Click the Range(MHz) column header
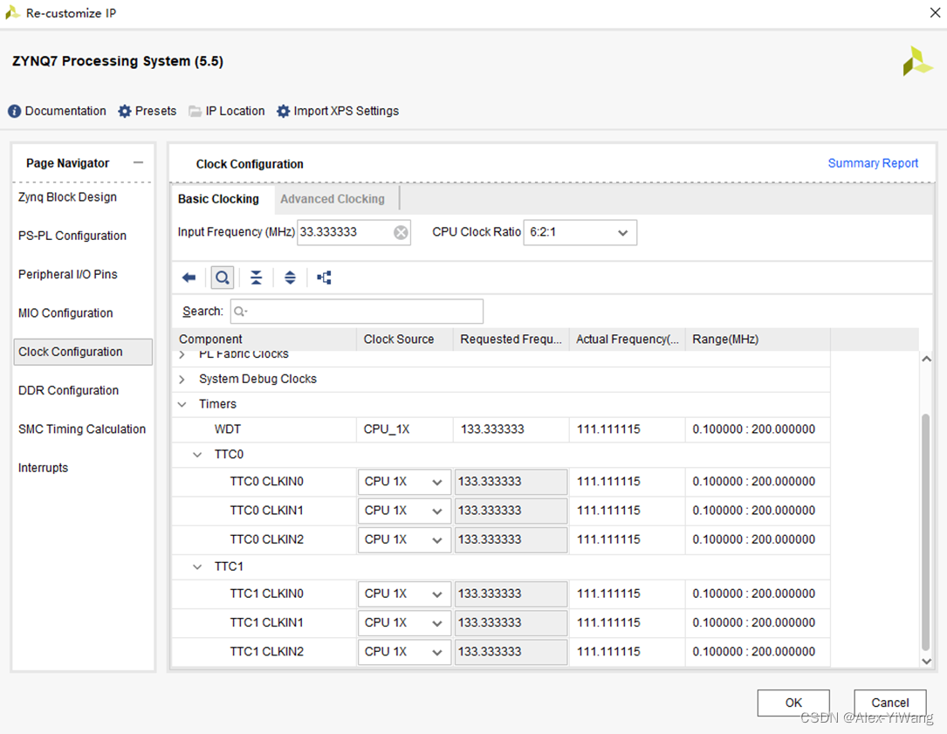 pos(758,340)
